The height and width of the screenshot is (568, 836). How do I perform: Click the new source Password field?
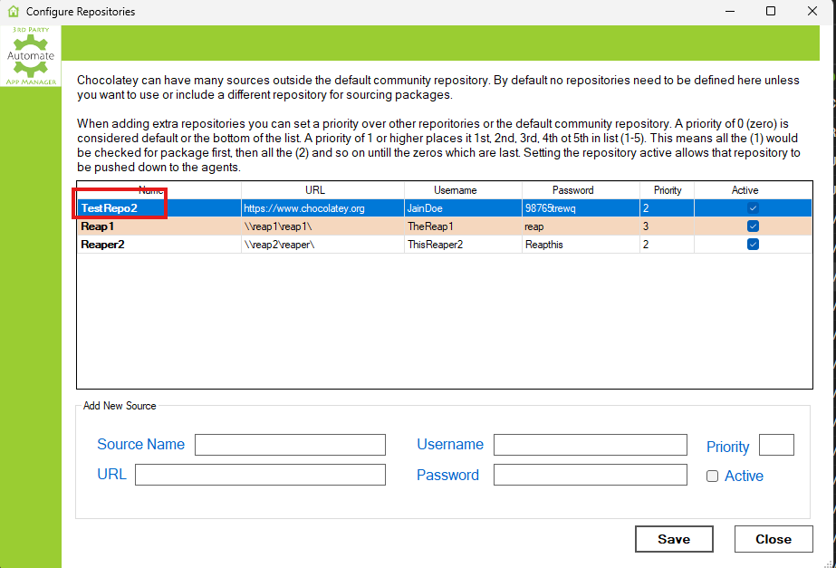(x=590, y=475)
